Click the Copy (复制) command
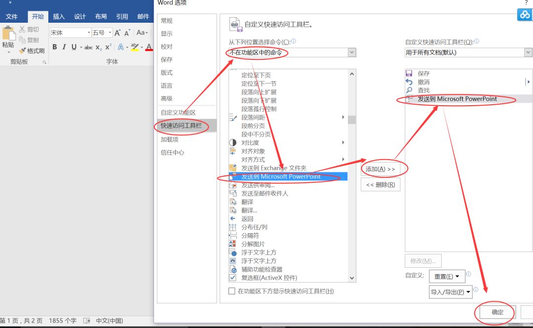 tap(29, 40)
